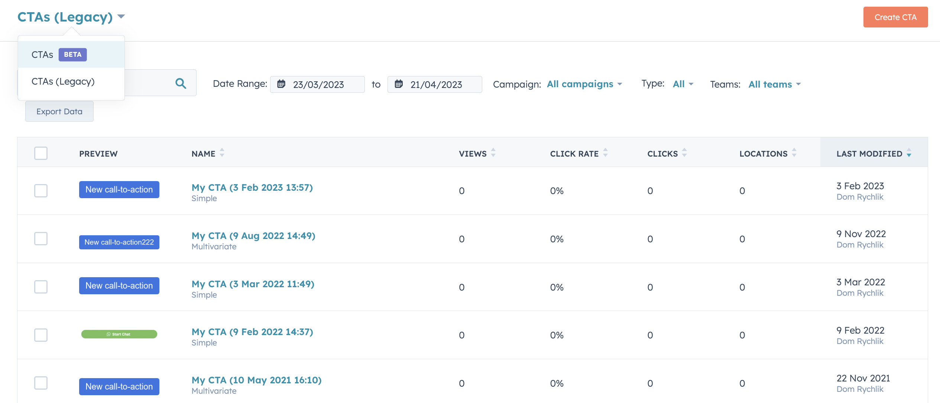The height and width of the screenshot is (403, 940).
Task: Click preview button in 3 Mar 2022 row
Action: click(x=119, y=286)
